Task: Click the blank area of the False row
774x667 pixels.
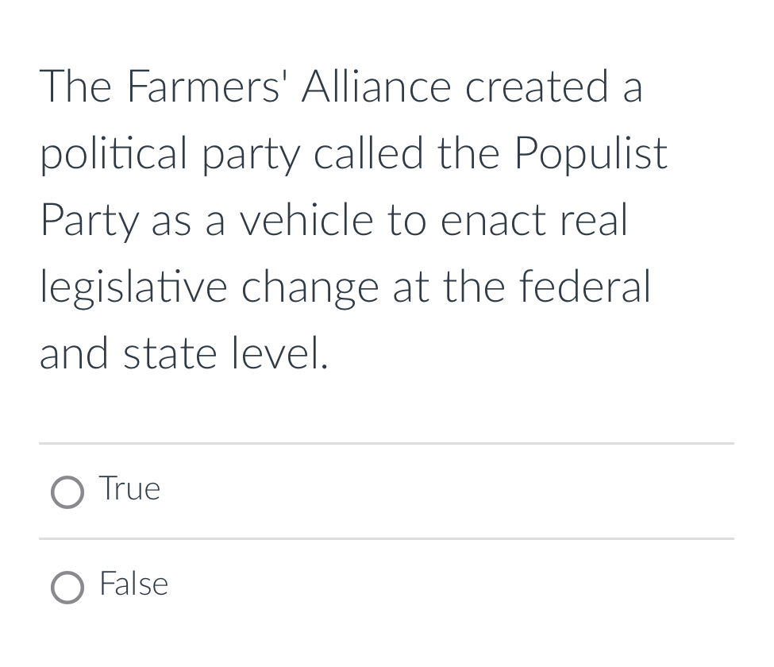Action: point(445,587)
